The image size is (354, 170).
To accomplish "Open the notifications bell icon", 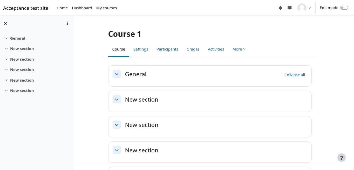I will (280, 8).
